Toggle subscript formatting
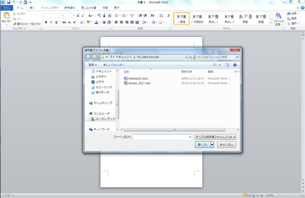This screenshot has height=198, width=305. (69, 22)
